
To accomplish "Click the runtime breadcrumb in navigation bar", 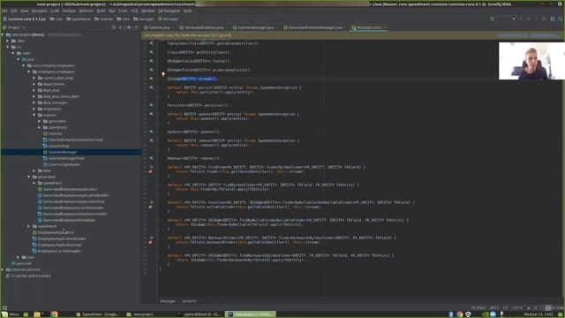I will [x=103, y=19].
